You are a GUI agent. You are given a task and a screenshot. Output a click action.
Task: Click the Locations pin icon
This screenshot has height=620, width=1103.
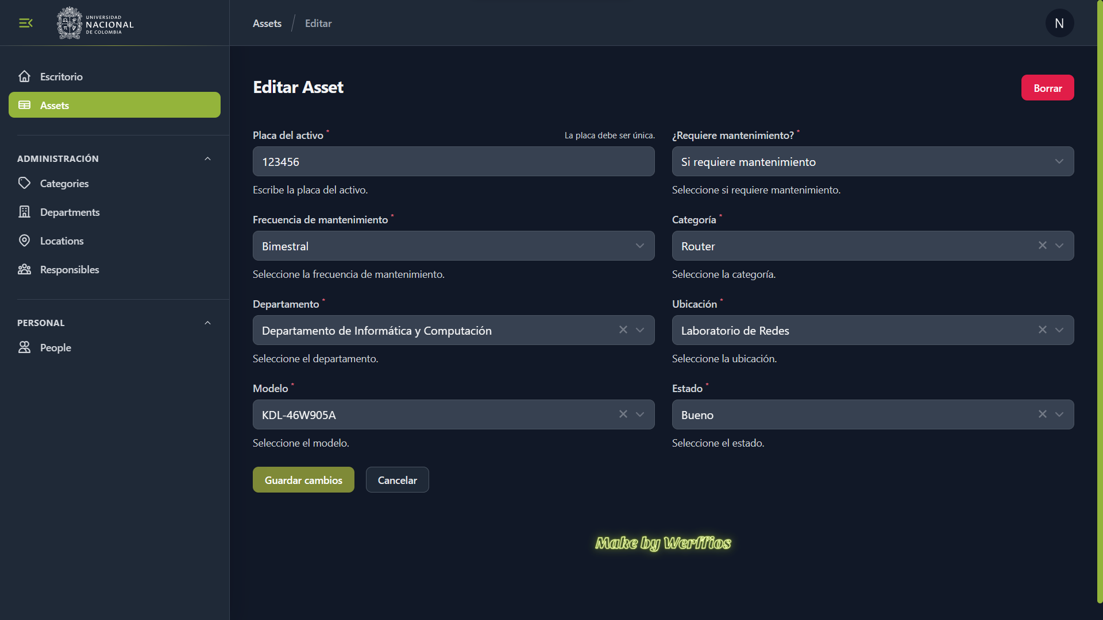click(x=24, y=241)
